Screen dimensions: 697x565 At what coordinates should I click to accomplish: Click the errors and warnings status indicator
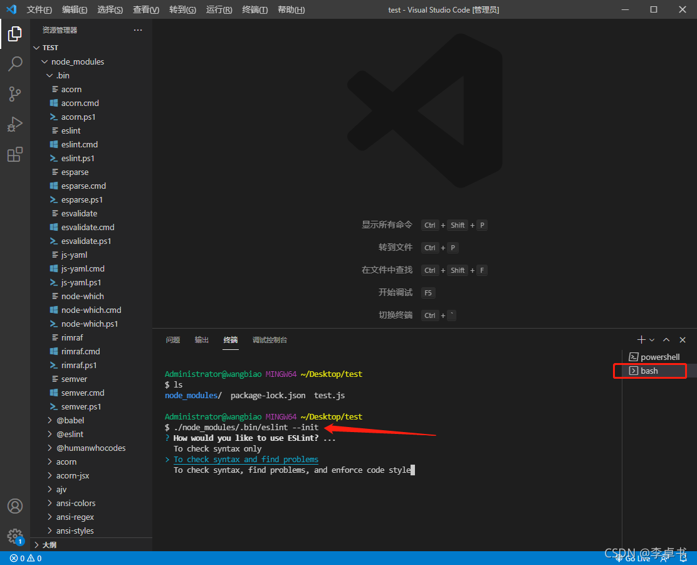pyautogui.click(x=26, y=558)
